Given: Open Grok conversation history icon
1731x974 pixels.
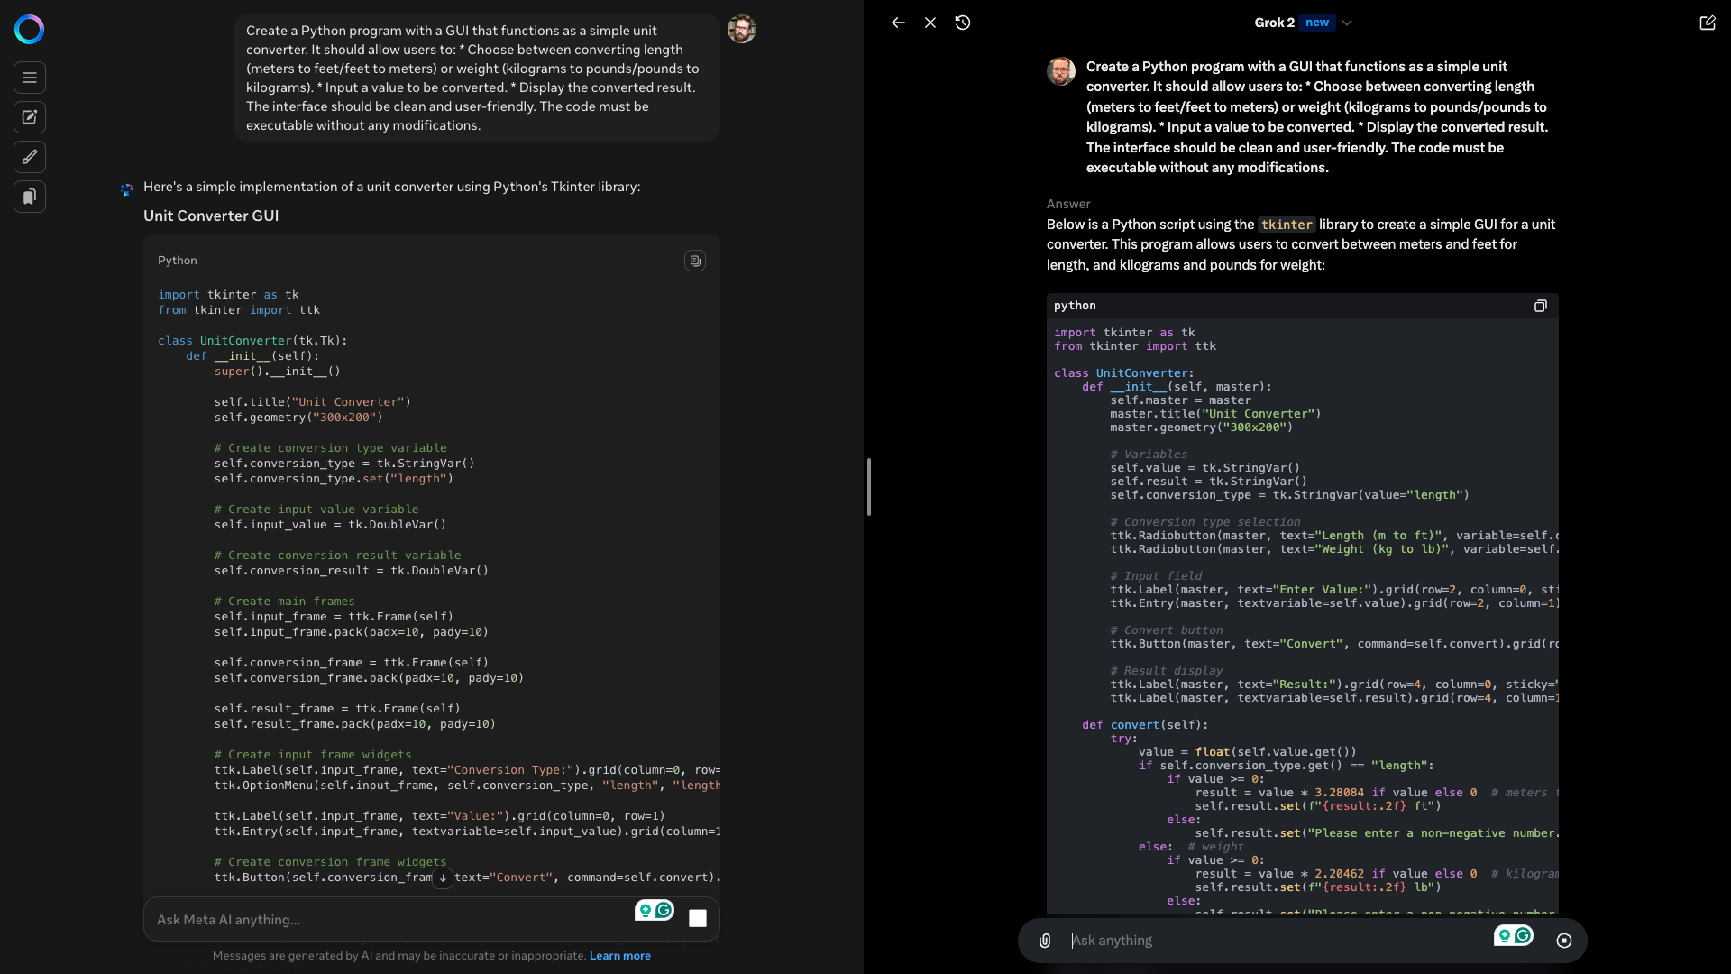Looking at the screenshot, I should [x=963, y=23].
